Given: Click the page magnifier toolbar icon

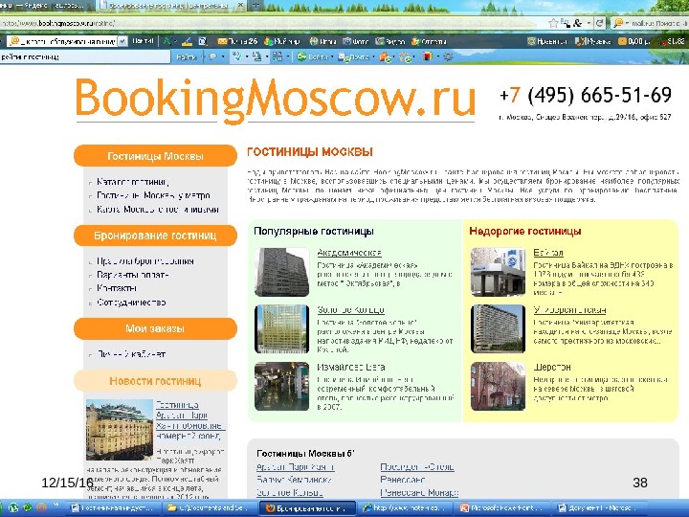Looking at the screenshot, I should point(203,41).
